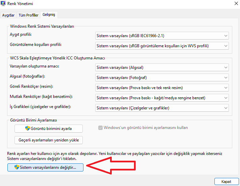Click the Geçerli ayarlamaları yeniden yükle button
240x186 pixels.
pos(49,140)
